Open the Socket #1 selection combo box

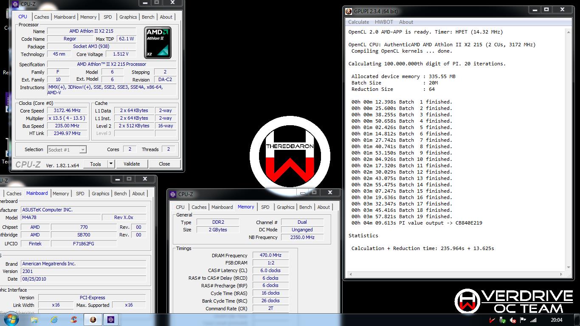tap(67, 149)
